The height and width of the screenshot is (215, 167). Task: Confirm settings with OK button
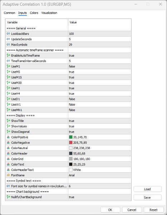(x=110, y=210)
